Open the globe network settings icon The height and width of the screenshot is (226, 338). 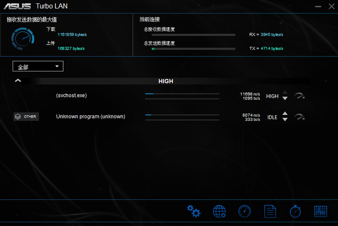click(219, 211)
